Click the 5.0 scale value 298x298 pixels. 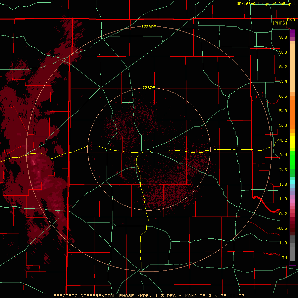(283, 125)
